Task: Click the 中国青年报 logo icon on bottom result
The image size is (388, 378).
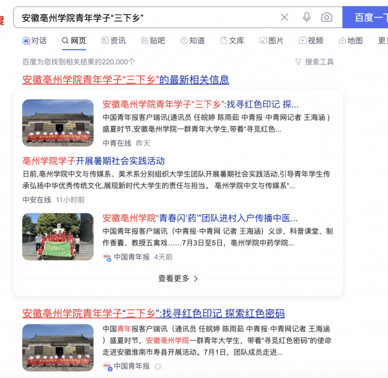Action: [108, 366]
